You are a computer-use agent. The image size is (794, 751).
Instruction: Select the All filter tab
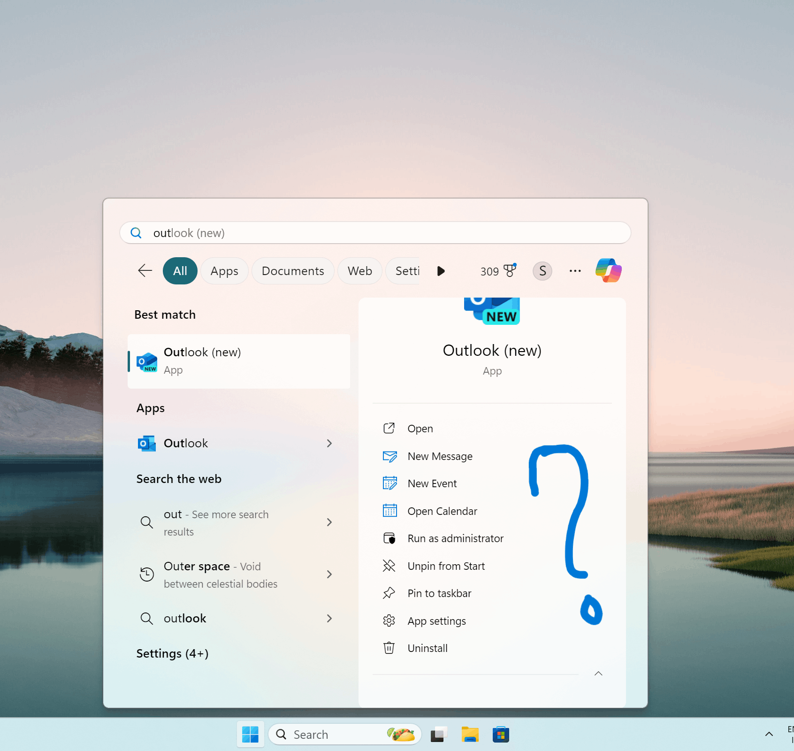click(180, 271)
